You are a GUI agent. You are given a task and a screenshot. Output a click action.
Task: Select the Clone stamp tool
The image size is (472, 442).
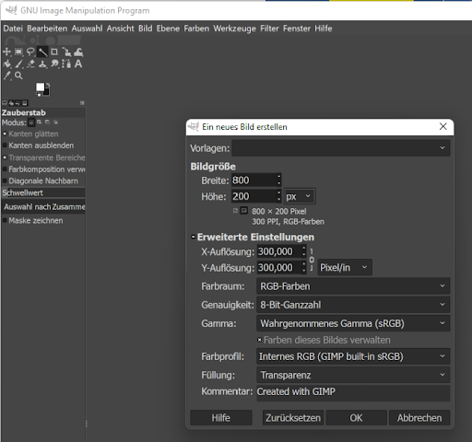(x=42, y=64)
